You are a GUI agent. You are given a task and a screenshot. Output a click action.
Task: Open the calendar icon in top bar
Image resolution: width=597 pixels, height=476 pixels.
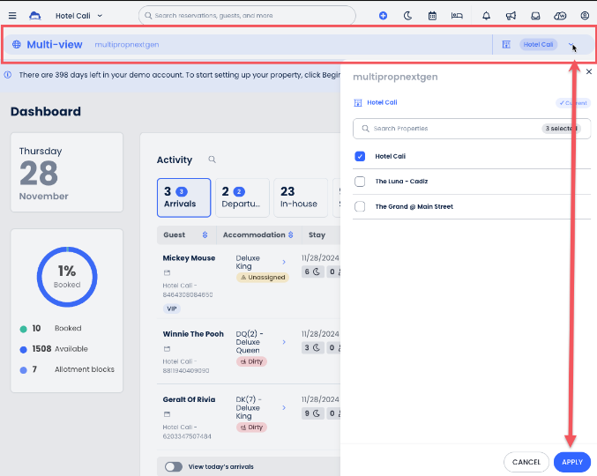pyautogui.click(x=432, y=16)
